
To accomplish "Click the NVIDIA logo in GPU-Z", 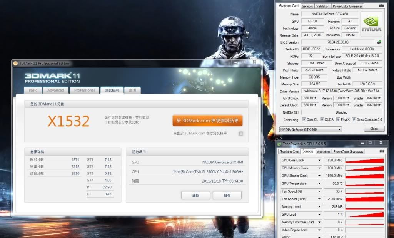I will (371, 24).
